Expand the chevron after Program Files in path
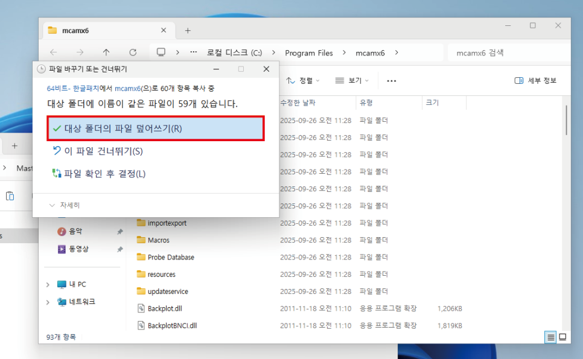 coord(344,52)
